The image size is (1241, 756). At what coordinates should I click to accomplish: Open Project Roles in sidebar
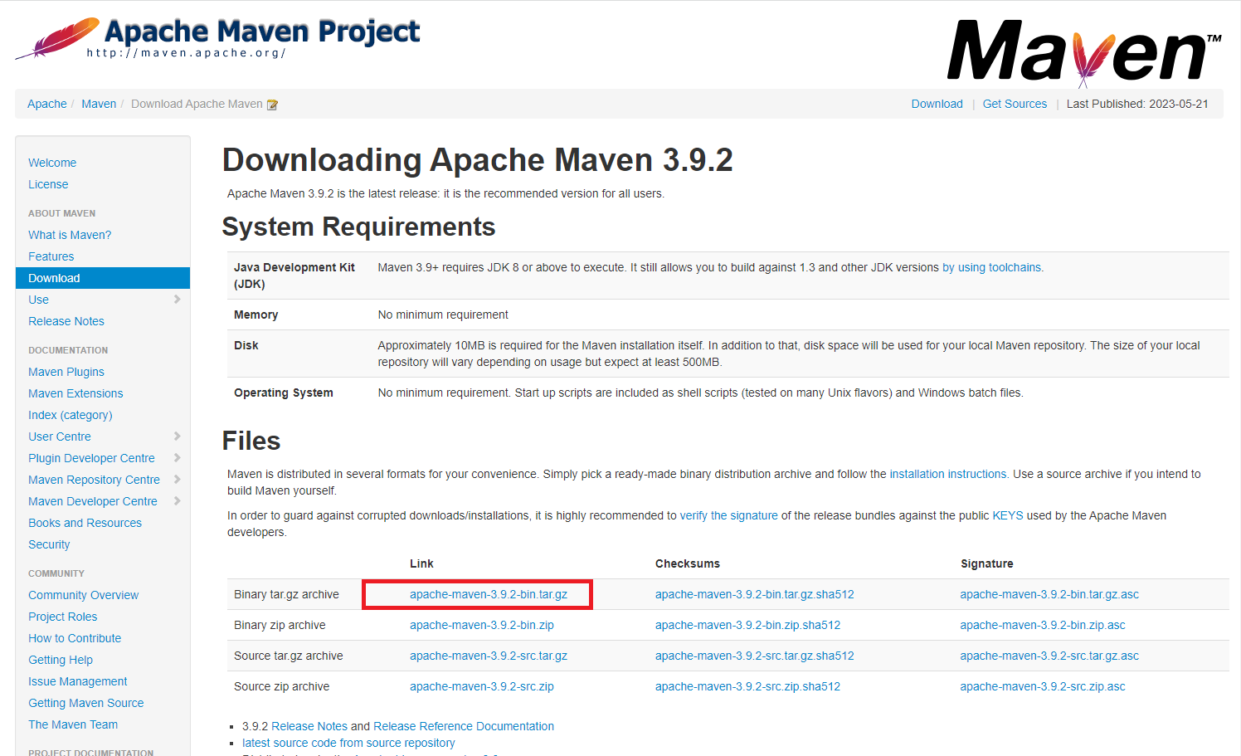pyautogui.click(x=63, y=617)
